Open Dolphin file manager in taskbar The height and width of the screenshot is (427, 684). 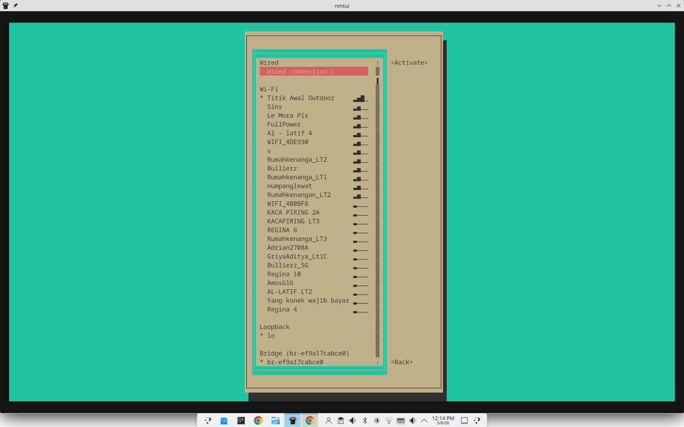[275, 421]
